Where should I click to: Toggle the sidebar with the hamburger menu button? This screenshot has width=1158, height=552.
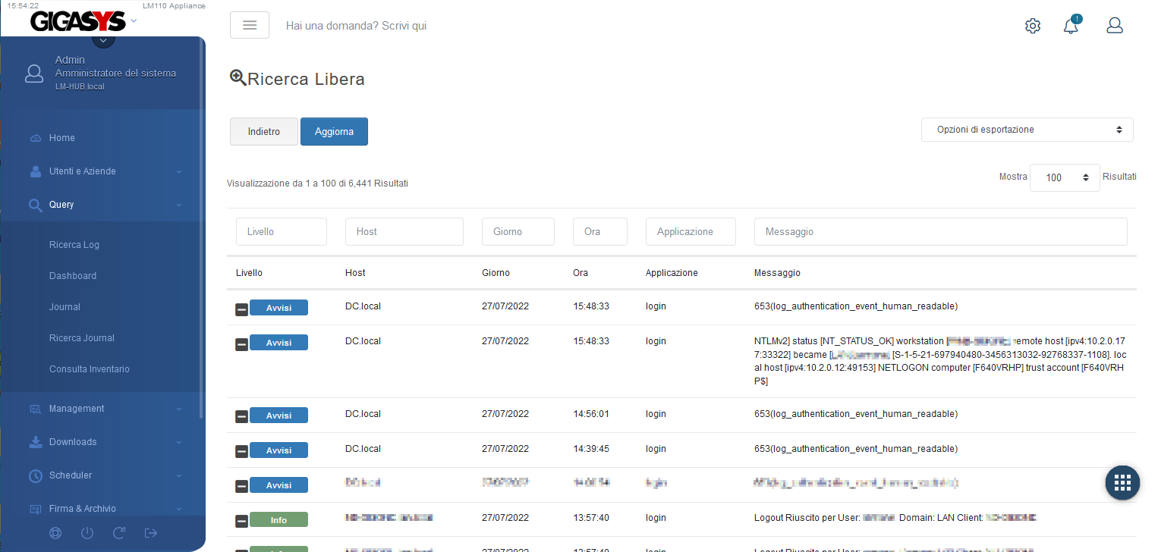point(250,25)
